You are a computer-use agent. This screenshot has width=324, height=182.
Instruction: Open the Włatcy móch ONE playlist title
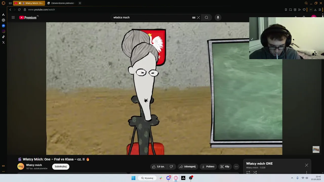[x=259, y=164]
